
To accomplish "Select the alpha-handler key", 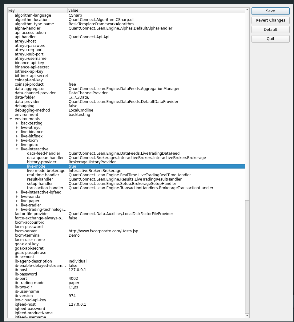I will 27,28.
